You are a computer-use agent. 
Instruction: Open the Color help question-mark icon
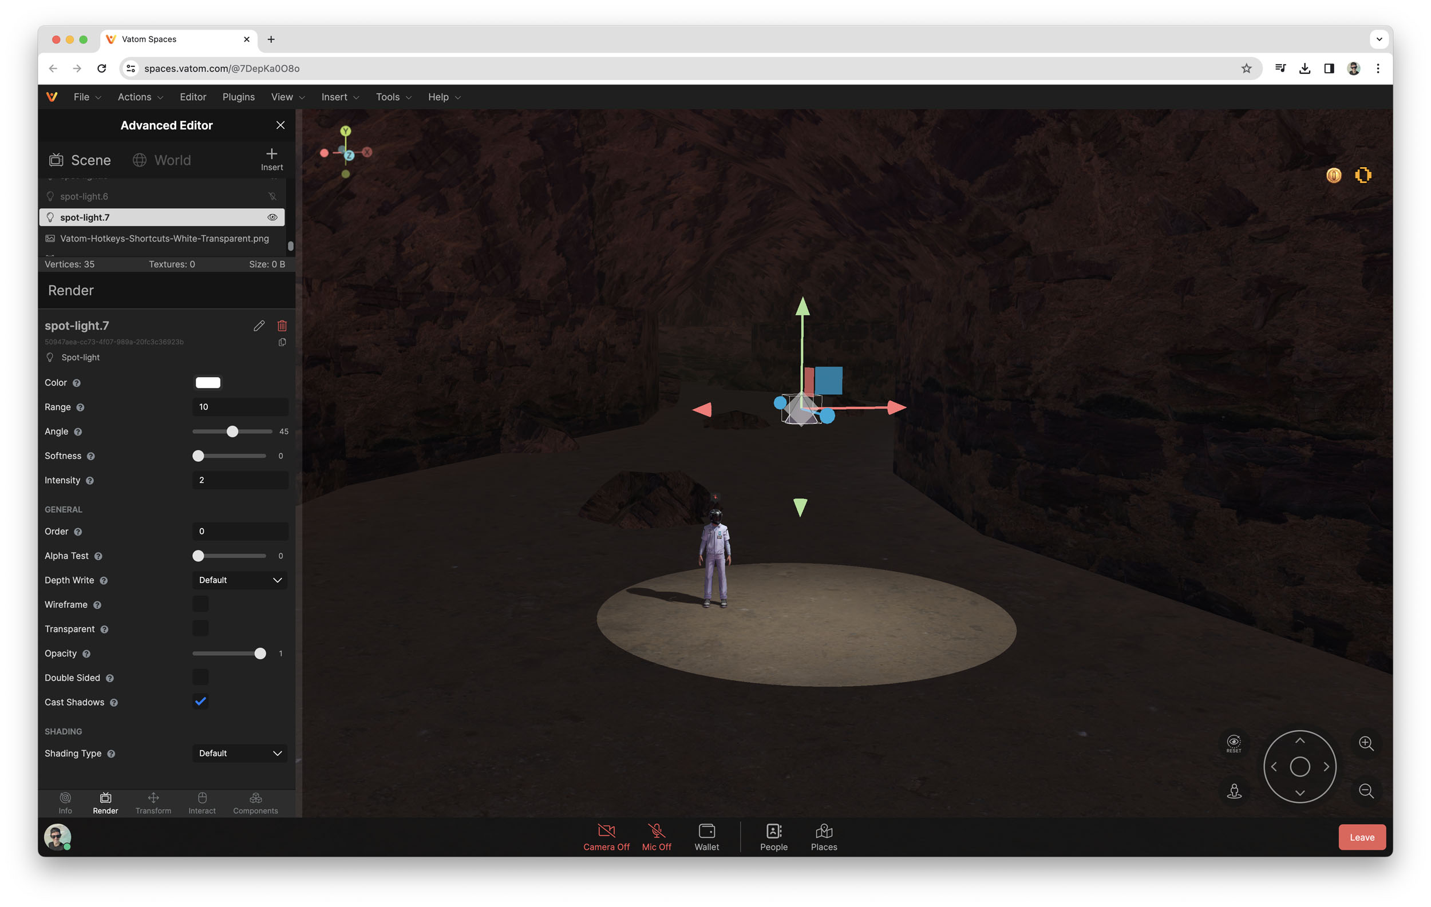point(77,383)
